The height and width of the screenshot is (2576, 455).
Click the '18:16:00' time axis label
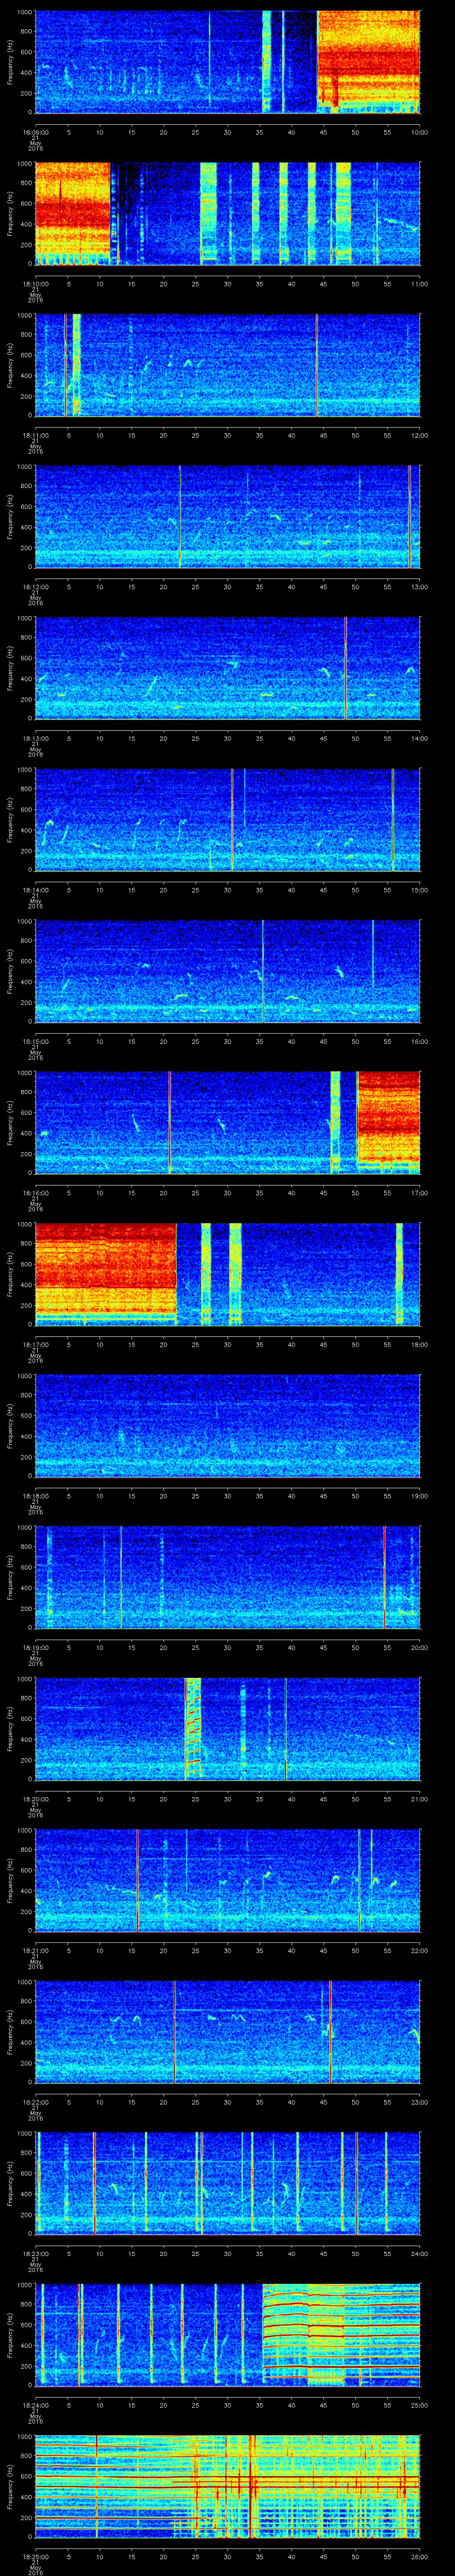point(35,1193)
